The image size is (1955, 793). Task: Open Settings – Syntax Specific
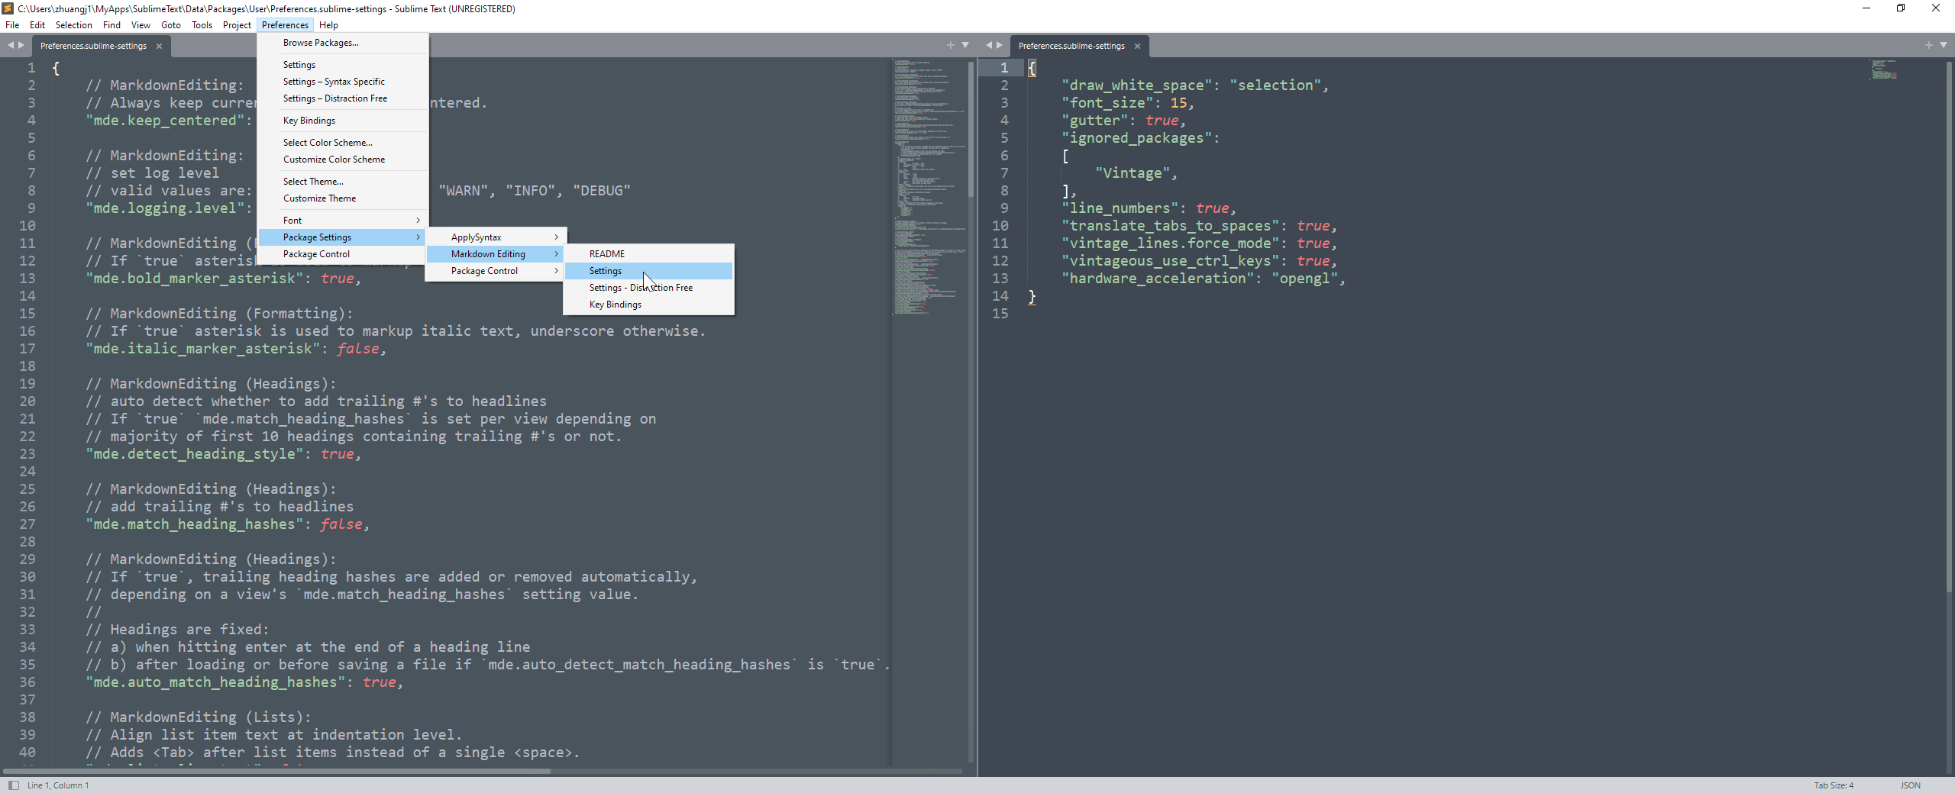[x=342, y=82]
